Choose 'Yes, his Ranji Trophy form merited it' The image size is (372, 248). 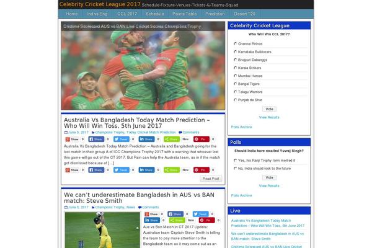pyautogui.click(x=236, y=161)
